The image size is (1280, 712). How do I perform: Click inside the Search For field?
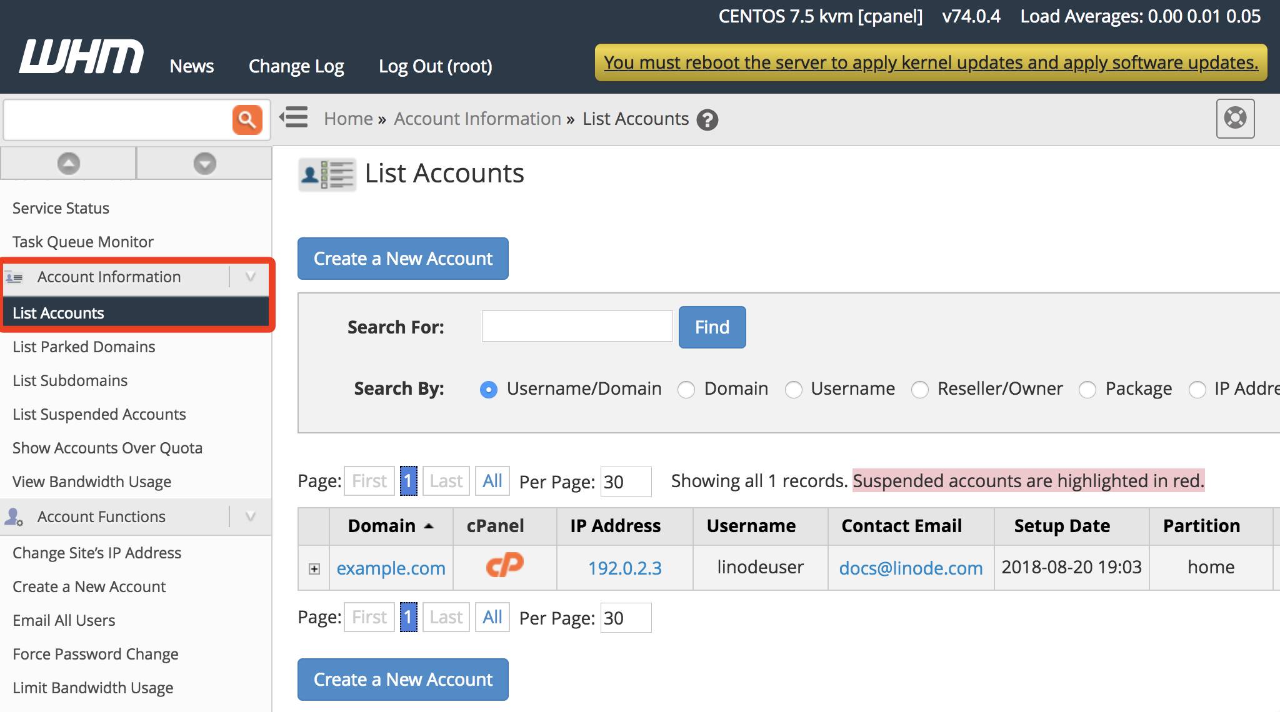576,327
